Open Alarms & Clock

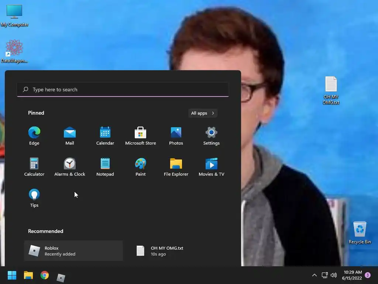70,167
